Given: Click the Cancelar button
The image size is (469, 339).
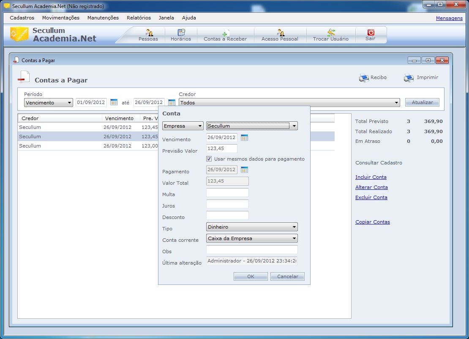Looking at the screenshot, I should click(287, 276).
